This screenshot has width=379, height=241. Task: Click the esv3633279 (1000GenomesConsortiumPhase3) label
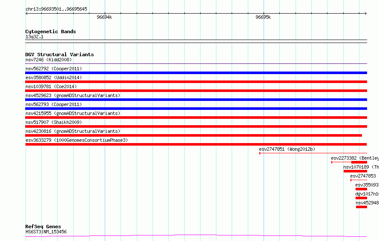coord(77,140)
